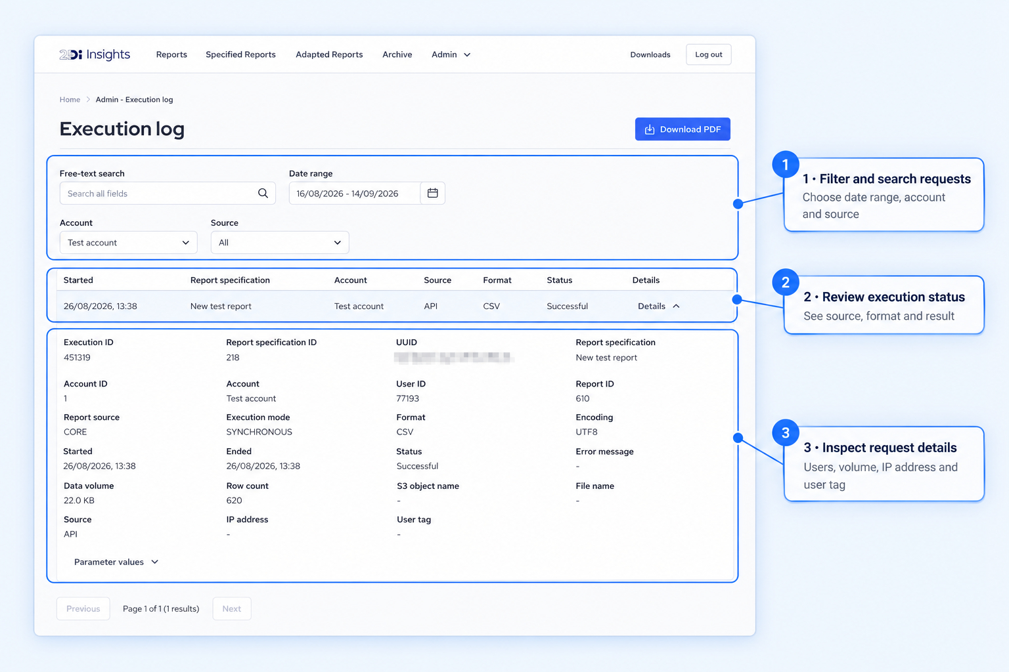Viewport: 1009px width, 672px height.
Task: Focus the Search all fields input
Action: pos(158,193)
